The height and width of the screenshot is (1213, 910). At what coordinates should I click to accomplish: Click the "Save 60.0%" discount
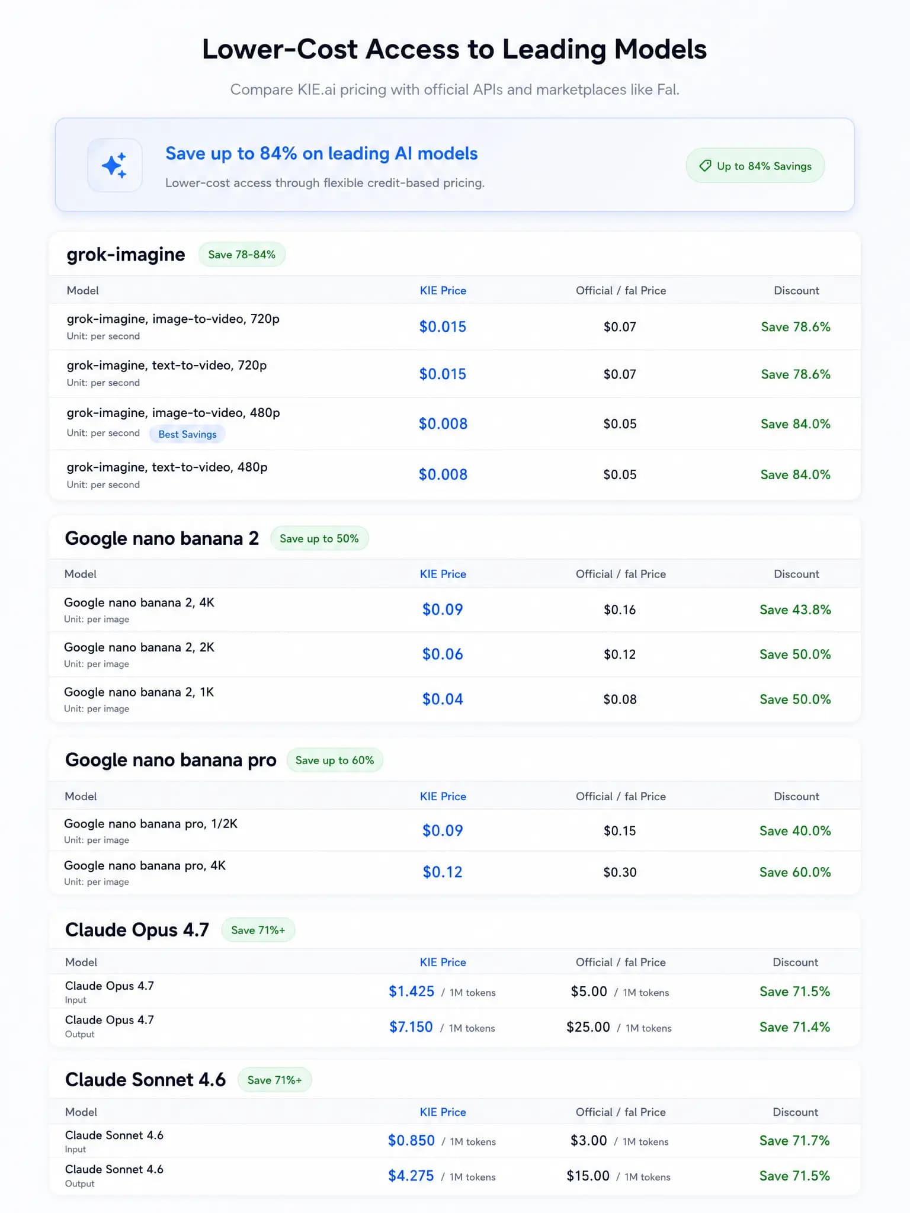tap(795, 872)
